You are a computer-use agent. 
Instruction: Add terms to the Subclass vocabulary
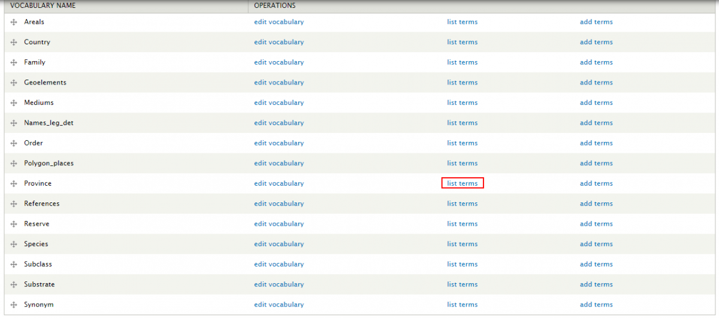(x=596, y=264)
